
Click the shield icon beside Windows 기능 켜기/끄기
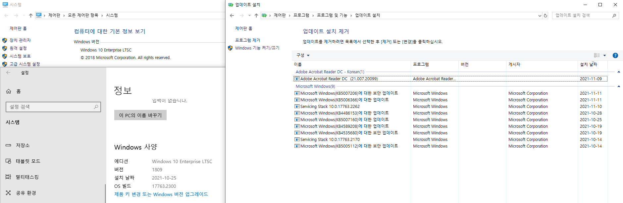coord(231,48)
